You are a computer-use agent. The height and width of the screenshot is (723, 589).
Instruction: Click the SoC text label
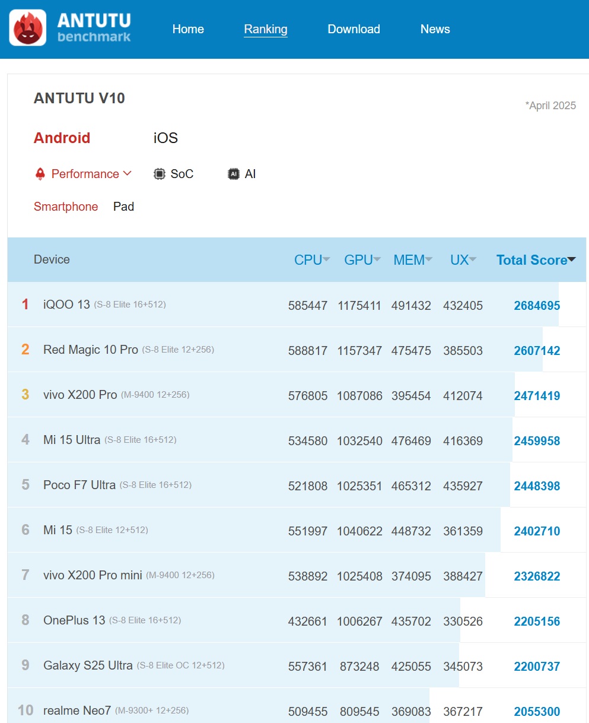pos(182,174)
